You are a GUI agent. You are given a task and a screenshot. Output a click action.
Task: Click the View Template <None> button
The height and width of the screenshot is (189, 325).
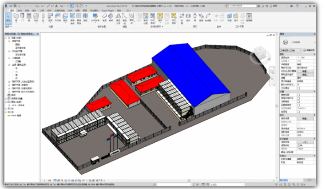pos(305,142)
